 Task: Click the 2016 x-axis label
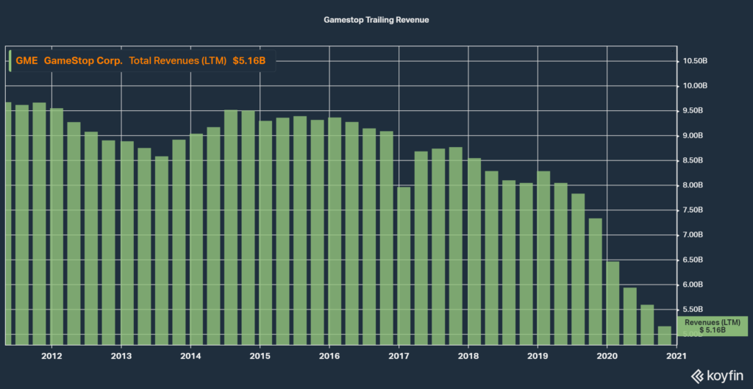(x=329, y=356)
